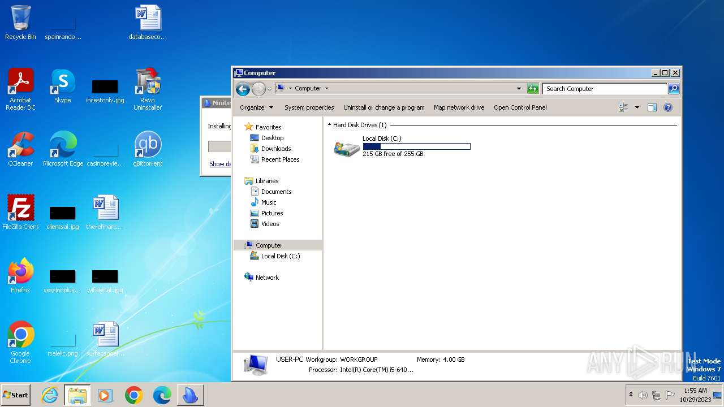Open Explorer help

click(x=667, y=107)
